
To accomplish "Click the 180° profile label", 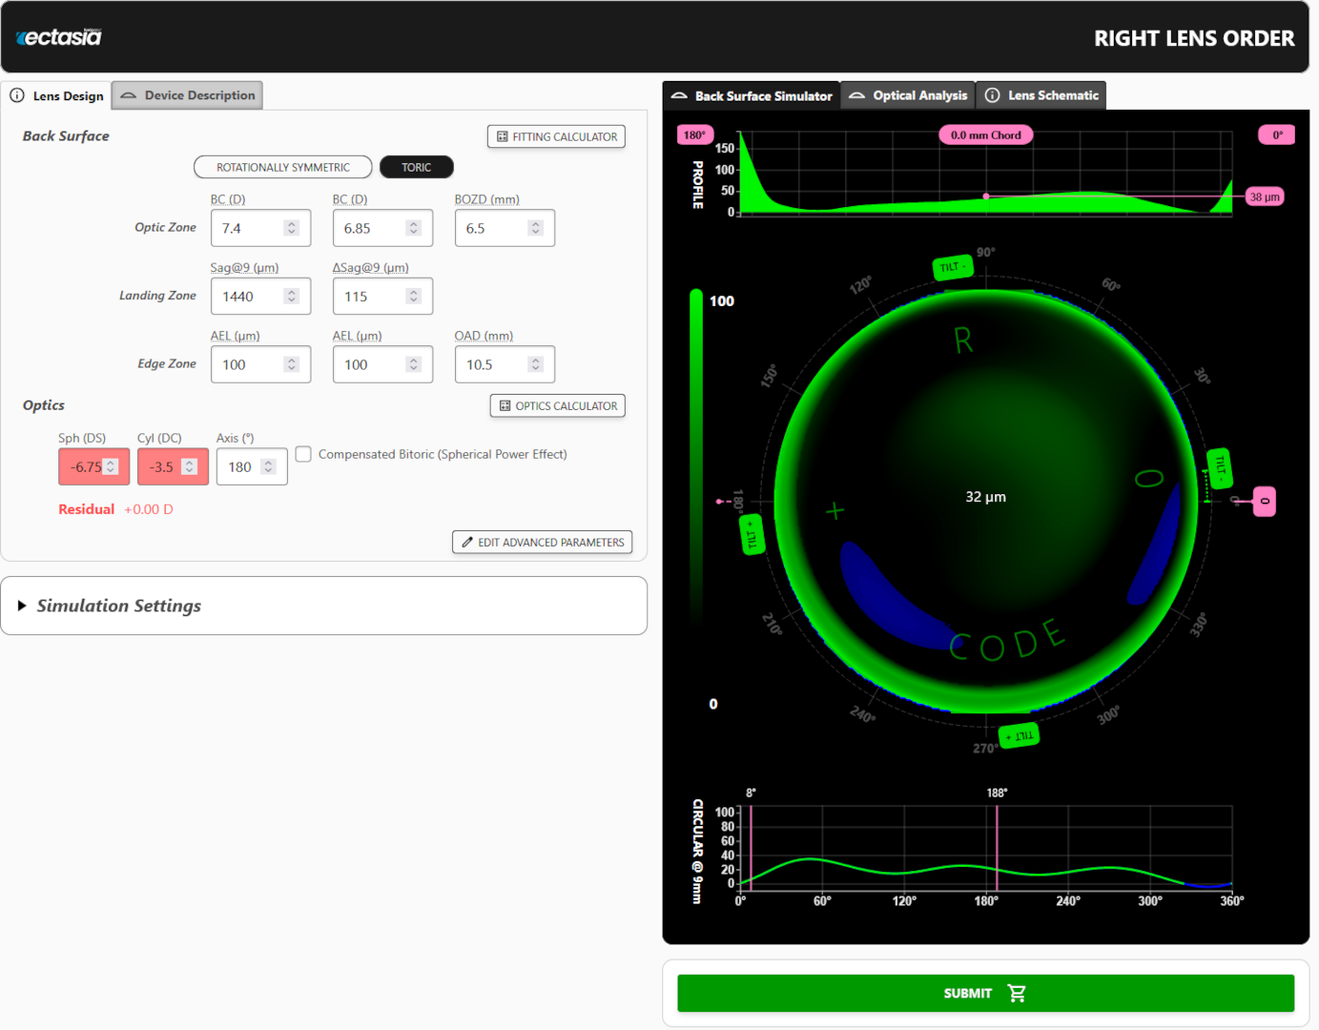I will 694,135.
